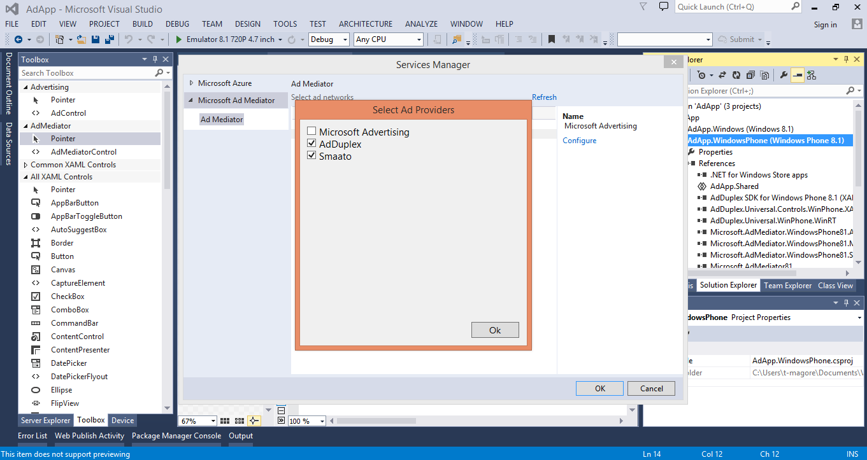Click the Search Toolbox input field
Image resolution: width=867 pixels, height=460 pixels.
[87, 73]
